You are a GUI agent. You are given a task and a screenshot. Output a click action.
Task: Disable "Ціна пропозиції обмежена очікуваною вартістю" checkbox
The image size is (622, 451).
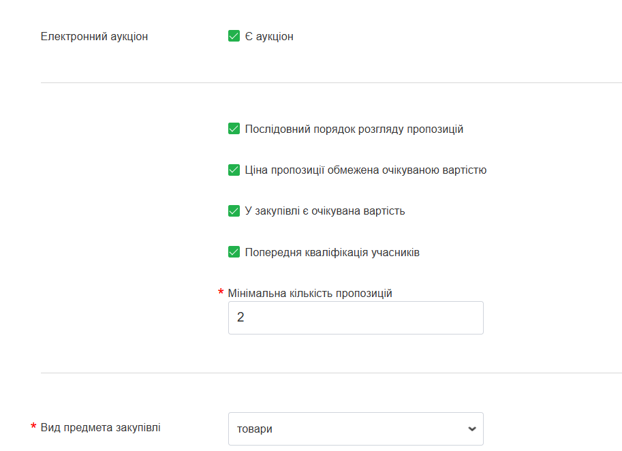234,170
